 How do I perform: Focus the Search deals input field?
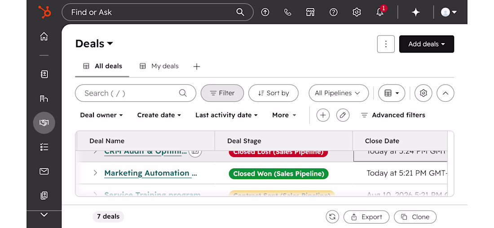click(136, 93)
